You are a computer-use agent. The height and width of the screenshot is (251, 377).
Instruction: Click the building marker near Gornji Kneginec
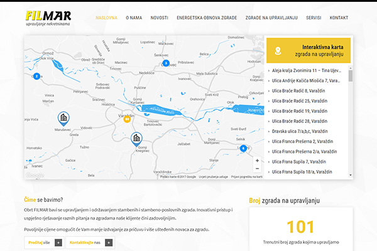click(136, 139)
